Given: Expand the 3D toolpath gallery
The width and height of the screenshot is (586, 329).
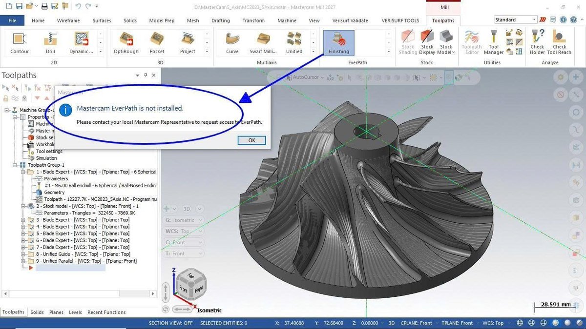Looking at the screenshot, I should (x=207, y=51).
